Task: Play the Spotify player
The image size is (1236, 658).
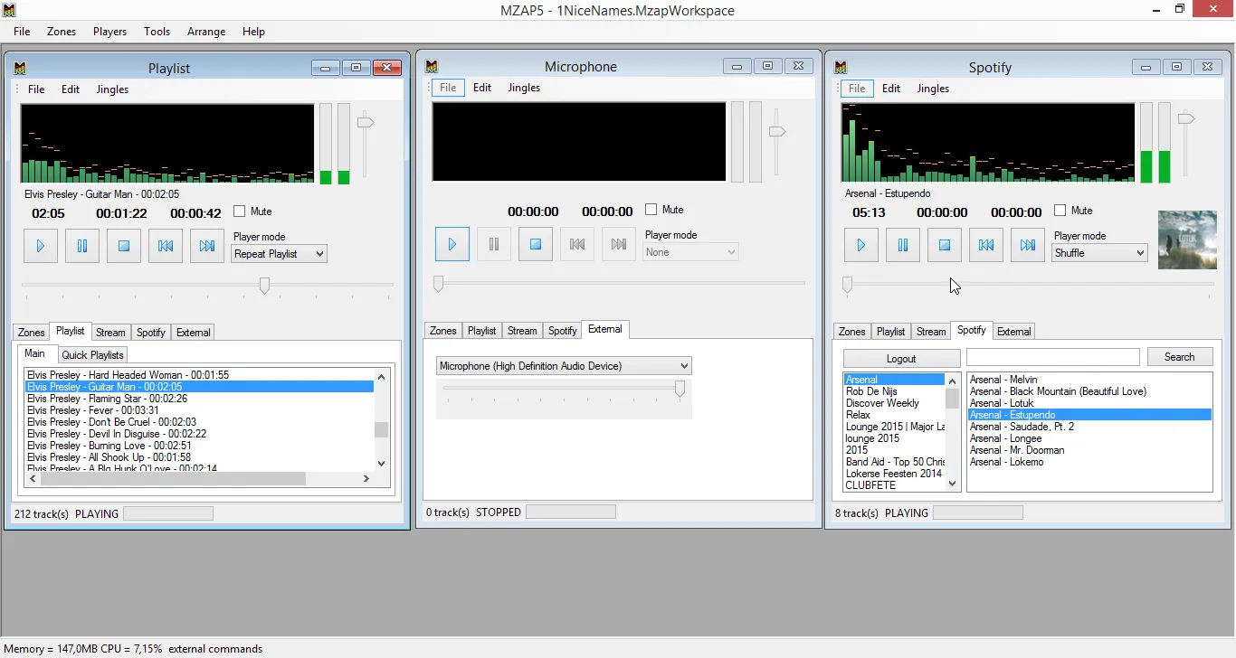Action: pyautogui.click(x=861, y=245)
